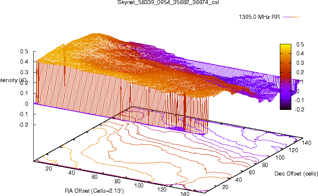
Task: Click the Dec Offset axis tick 120
Action: (293, 150)
